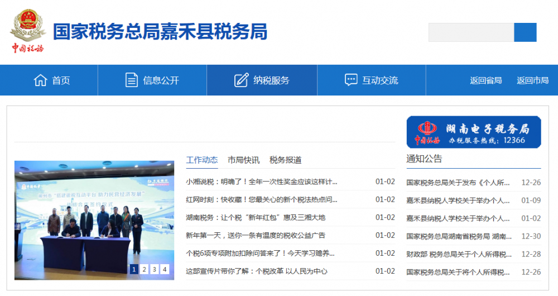Open the 返回市局 link
Screen dimensions: 558x296
(x=532, y=80)
